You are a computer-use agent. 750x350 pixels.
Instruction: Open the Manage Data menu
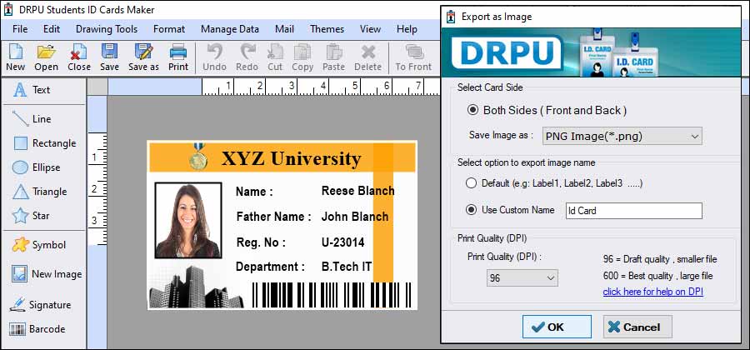click(x=230, y=29)
